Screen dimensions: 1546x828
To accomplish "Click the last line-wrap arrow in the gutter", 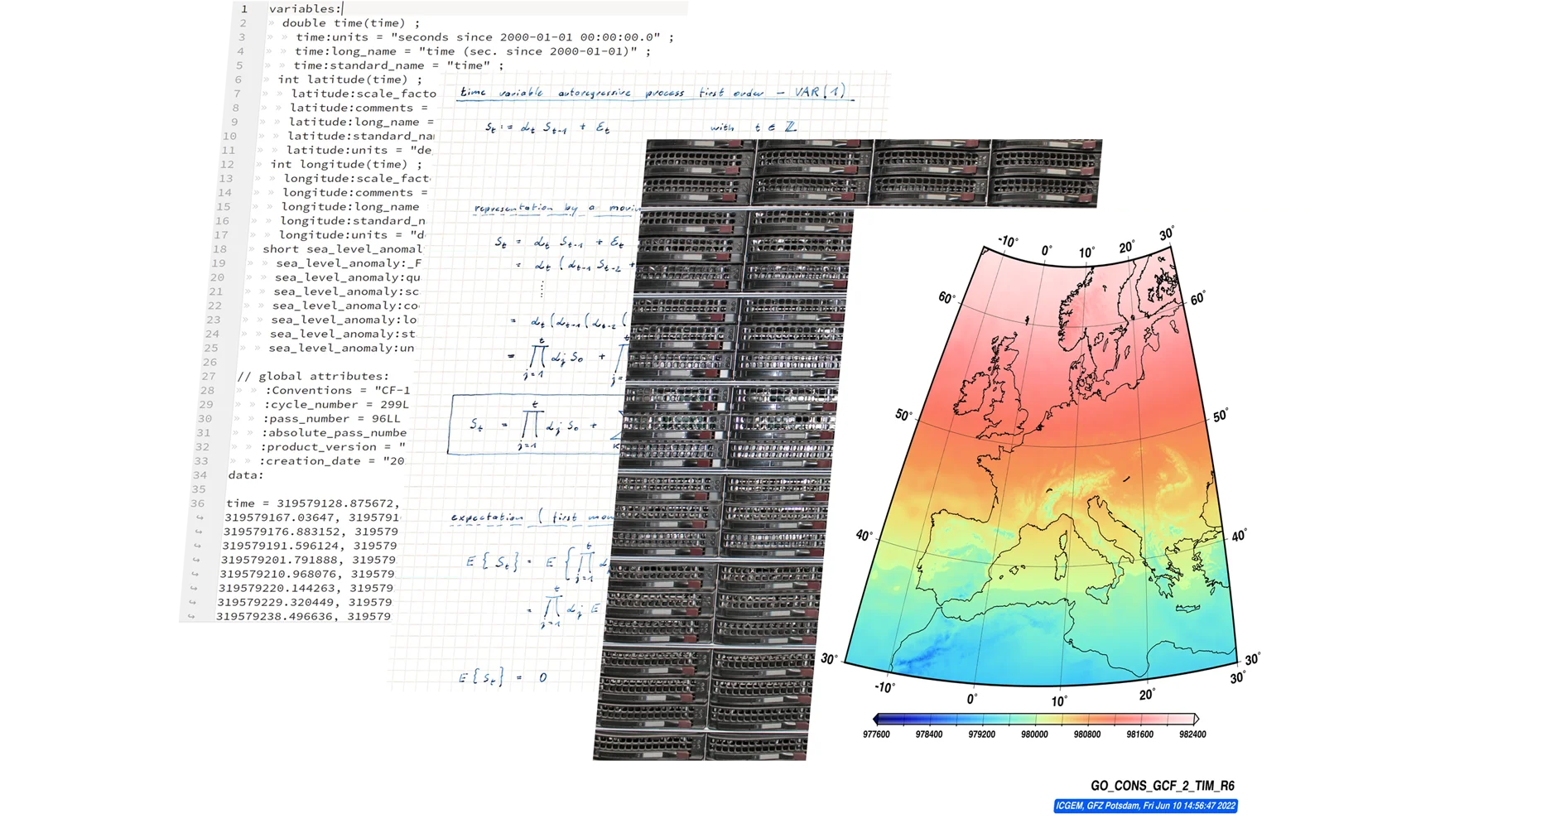I will pyautogui.click(x=191, y=616).
